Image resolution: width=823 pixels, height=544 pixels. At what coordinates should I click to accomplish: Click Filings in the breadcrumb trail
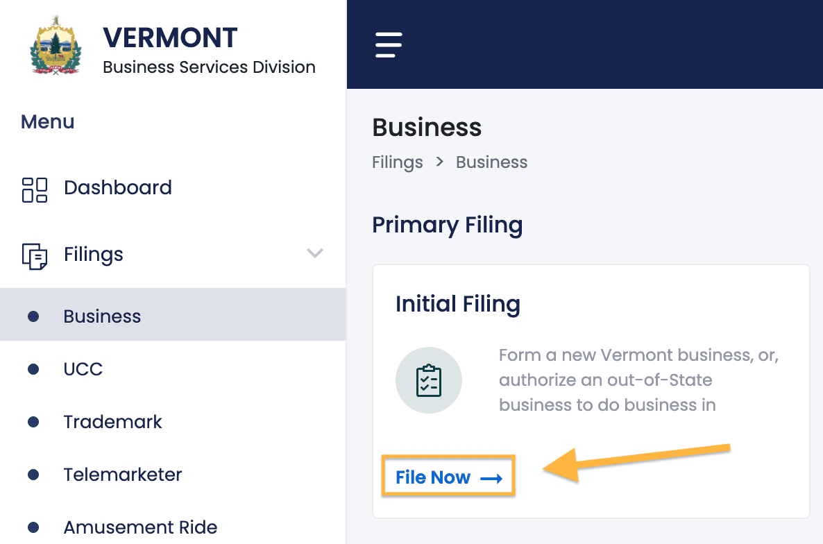tap(397, 162)
